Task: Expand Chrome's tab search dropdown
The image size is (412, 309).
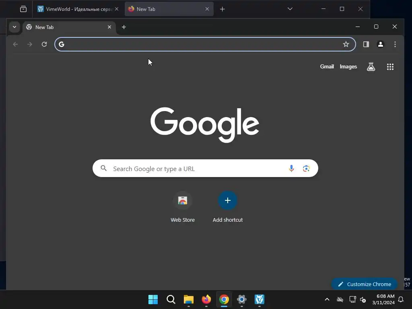Action: 14,27
